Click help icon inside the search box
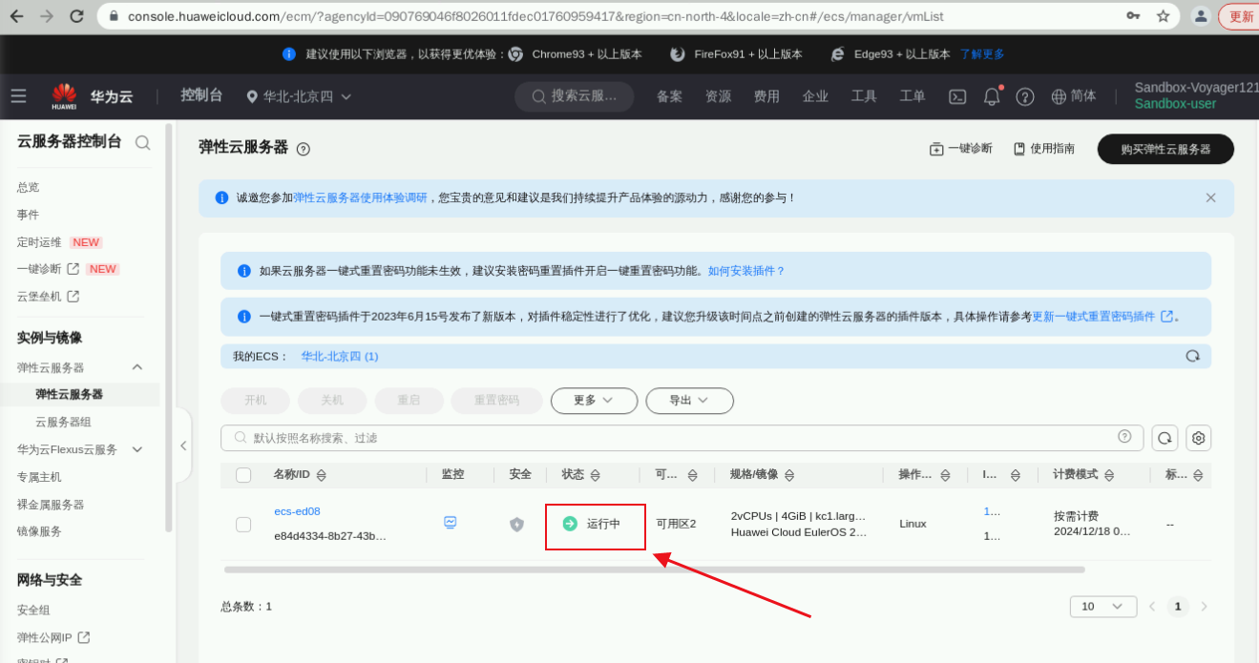Viewport: 1259px width, 663px height. (x=1124, y=436)
